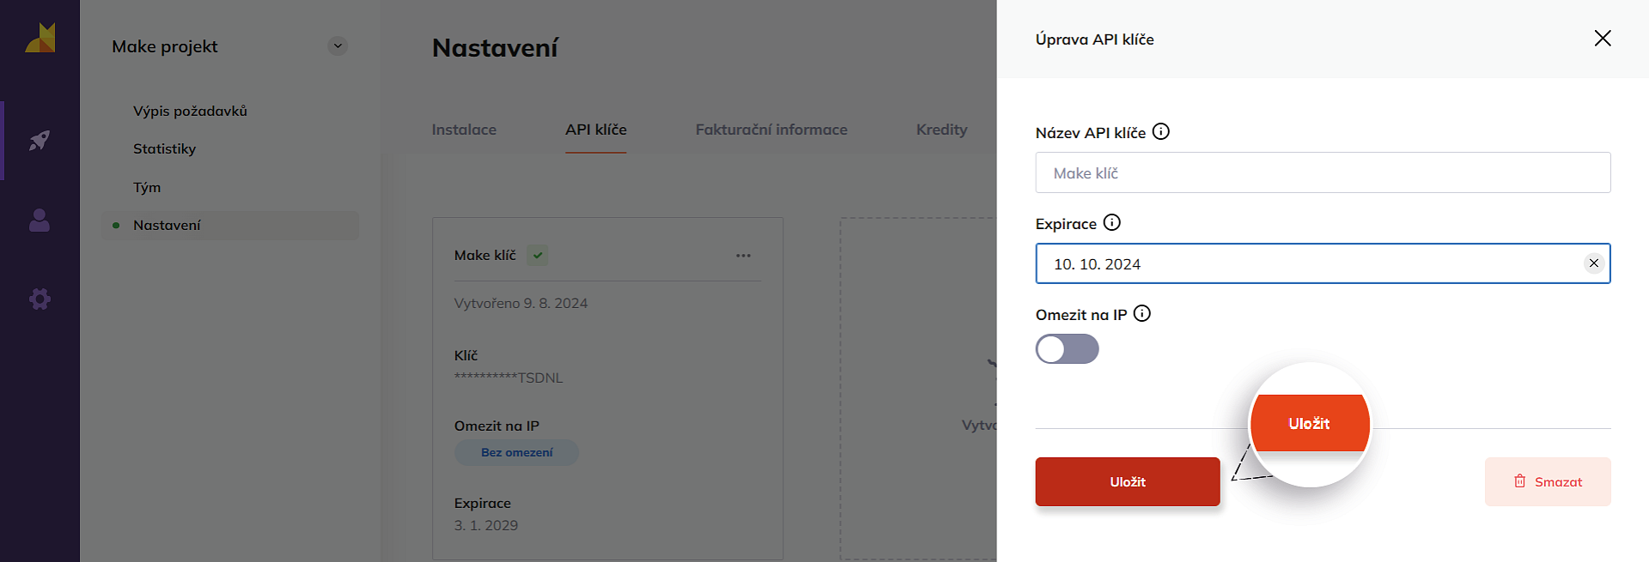Open the user profile icon in sidebar
This screenshot has width=1649, height=562.
tap(40, 221)
